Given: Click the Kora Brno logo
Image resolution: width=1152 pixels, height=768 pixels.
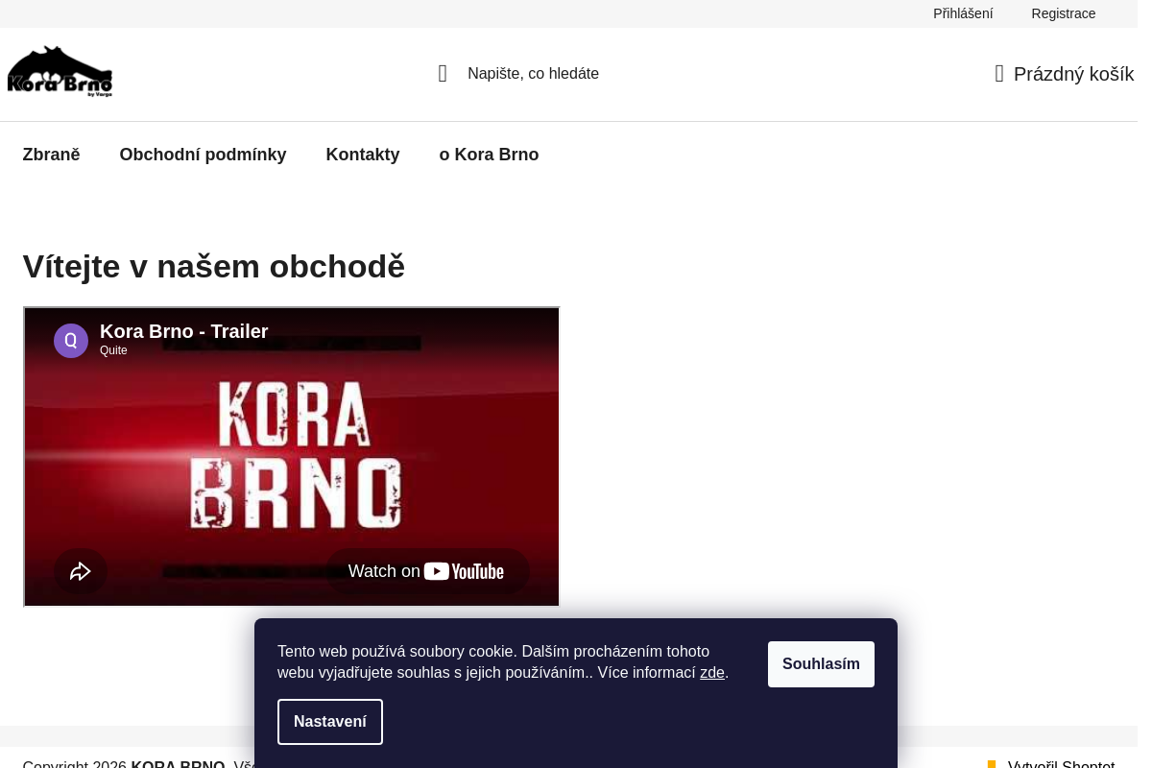Looking at the screenshot, I should [x=60, y=72].
